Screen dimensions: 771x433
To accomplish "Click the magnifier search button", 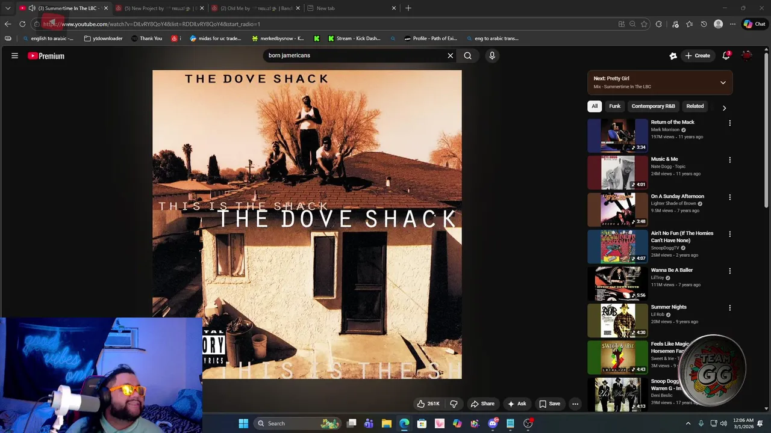I will click(467, 55).
